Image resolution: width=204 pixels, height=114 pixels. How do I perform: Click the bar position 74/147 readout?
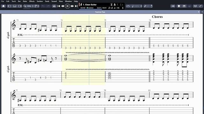tap(83, 8)
